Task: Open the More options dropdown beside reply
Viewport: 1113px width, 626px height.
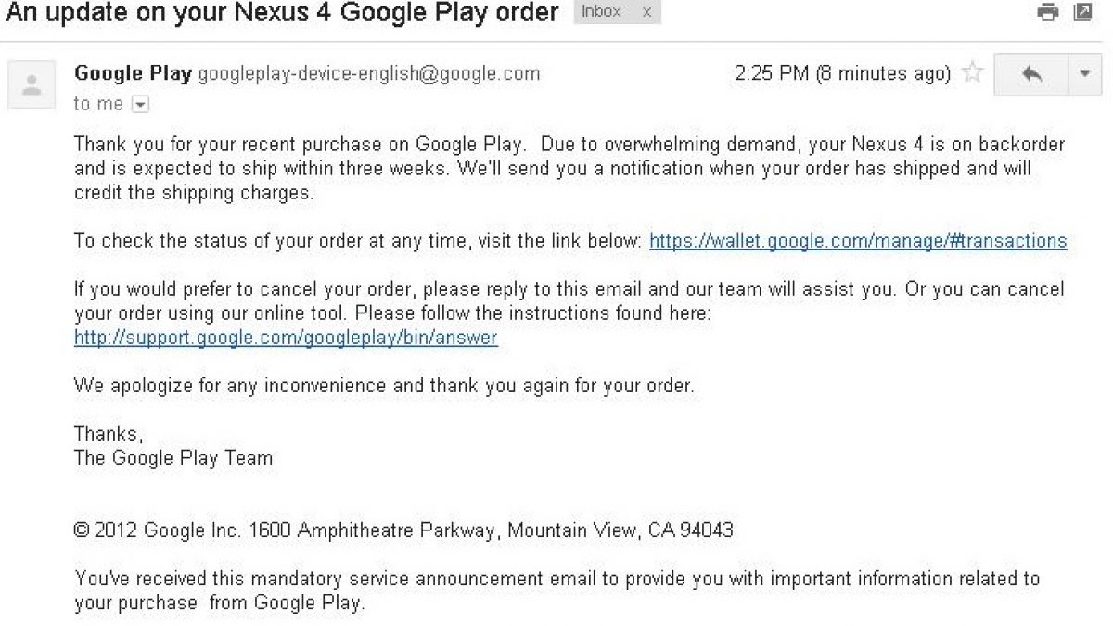Action: point(1084,74)
